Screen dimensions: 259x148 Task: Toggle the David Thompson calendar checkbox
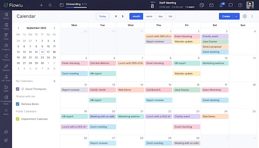pos(18,89)
